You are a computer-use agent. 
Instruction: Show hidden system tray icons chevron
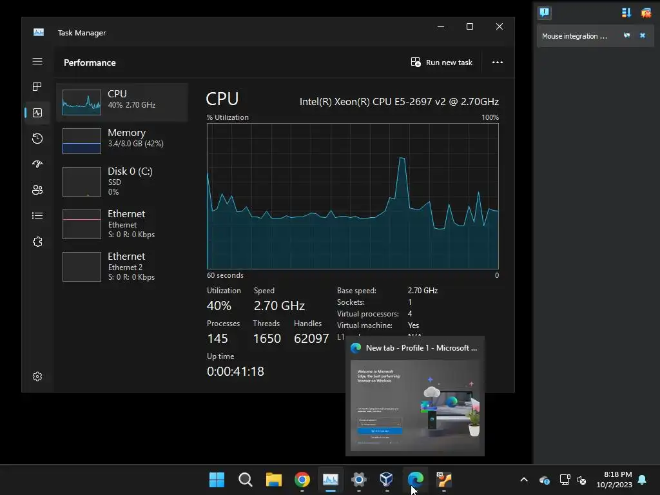[x=524, y=480]
